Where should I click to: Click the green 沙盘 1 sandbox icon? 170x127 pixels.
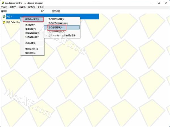4,17
